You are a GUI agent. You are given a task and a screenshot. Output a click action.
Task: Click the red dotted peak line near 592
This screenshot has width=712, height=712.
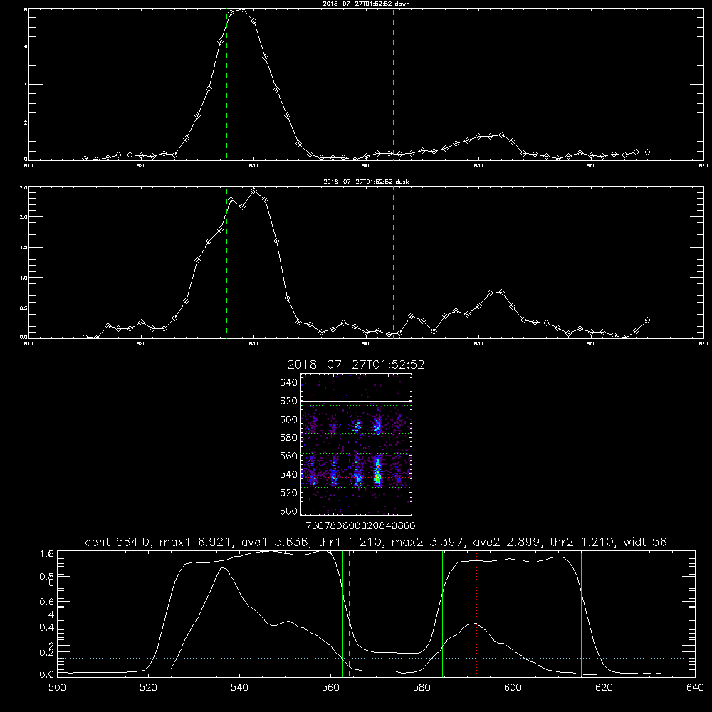[x=477, y=613]
